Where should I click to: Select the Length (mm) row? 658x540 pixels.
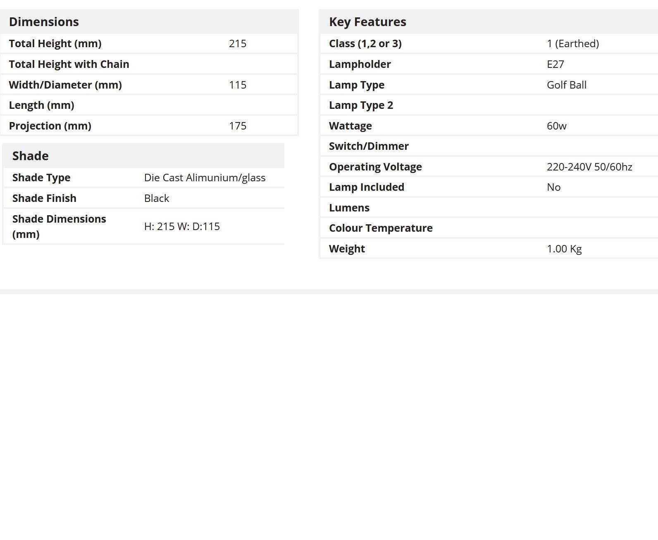coord(149,105)
